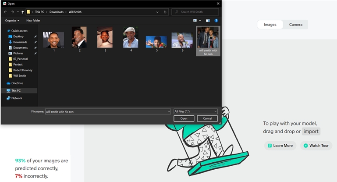Select image thumbnail named 1

(x=53, y=40)
